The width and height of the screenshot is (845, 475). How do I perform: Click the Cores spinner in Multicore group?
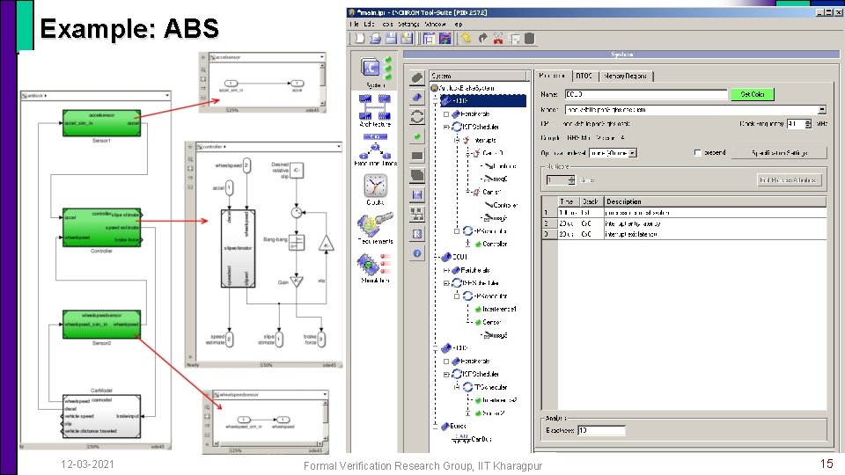click(x=561, y=179)
